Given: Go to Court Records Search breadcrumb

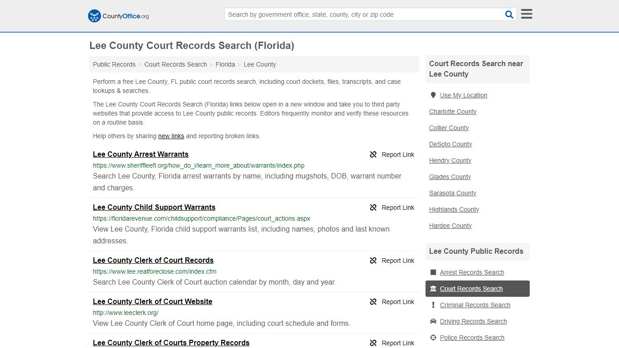Looking at the screenshot, I should [175, 64].
